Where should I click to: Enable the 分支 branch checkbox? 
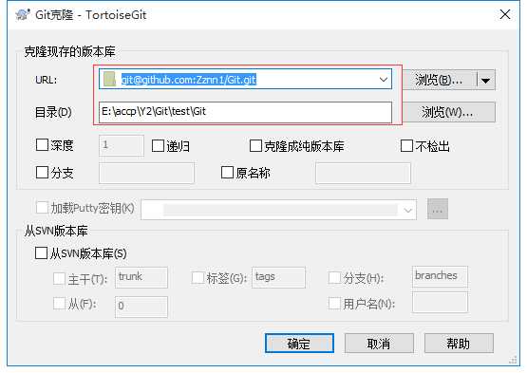tap(42, 173)
